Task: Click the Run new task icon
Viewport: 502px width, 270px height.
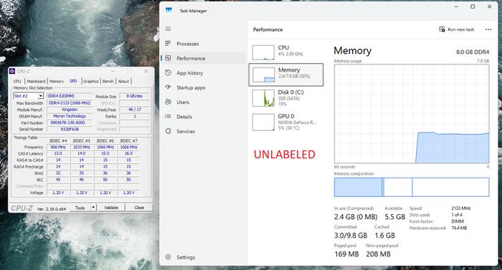Action: 442,29
